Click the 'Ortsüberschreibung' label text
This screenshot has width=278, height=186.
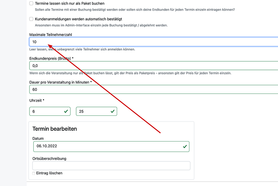(49, 159)
